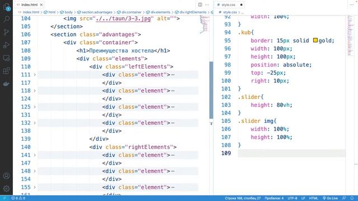Open the Docker whale view
This screenshot has width=358, height=201.
tap(6, 84)
